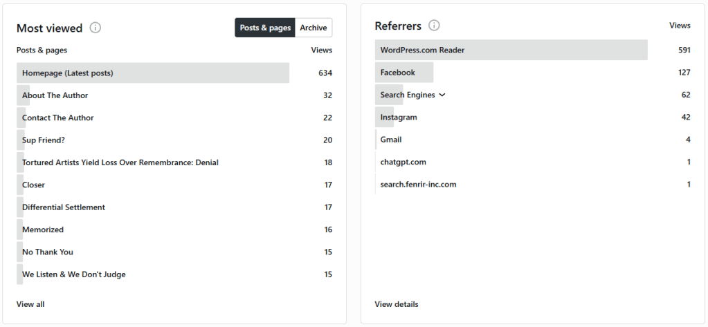This screenshot has height=327, width=708.
Task: Open About The Author page stats
Action: [x=55, y=95]
